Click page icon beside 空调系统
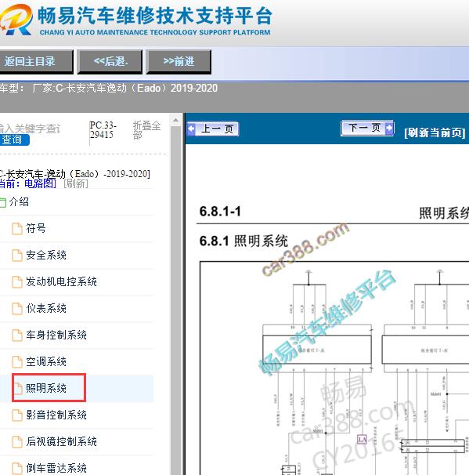The width and height of the screenshot is (469, 475). (x=17, y=362)
